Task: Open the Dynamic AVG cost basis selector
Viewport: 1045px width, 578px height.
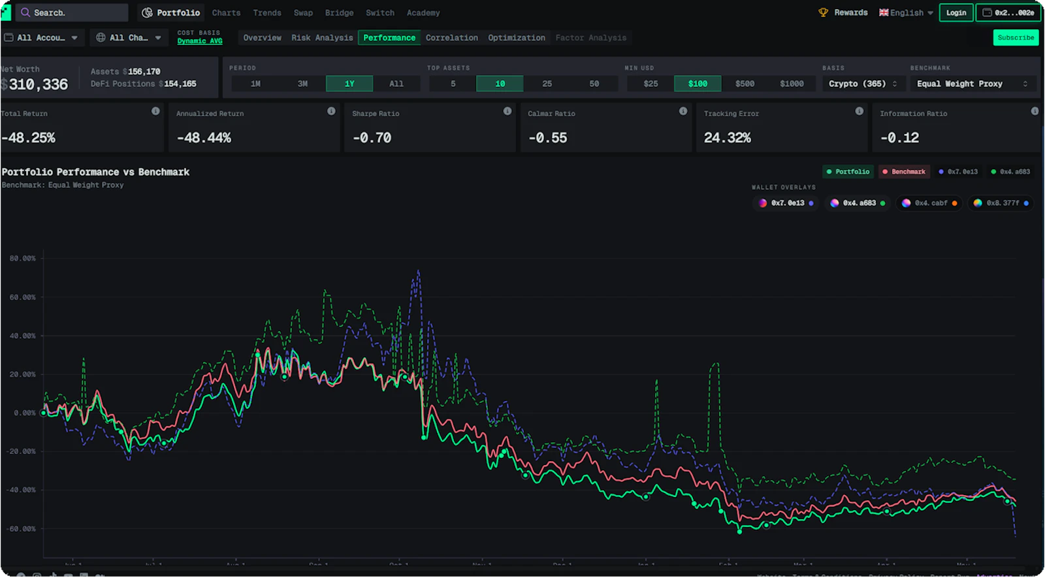Action: 200,40
